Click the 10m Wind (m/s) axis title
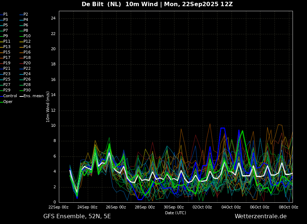 [x=48, y=107]
